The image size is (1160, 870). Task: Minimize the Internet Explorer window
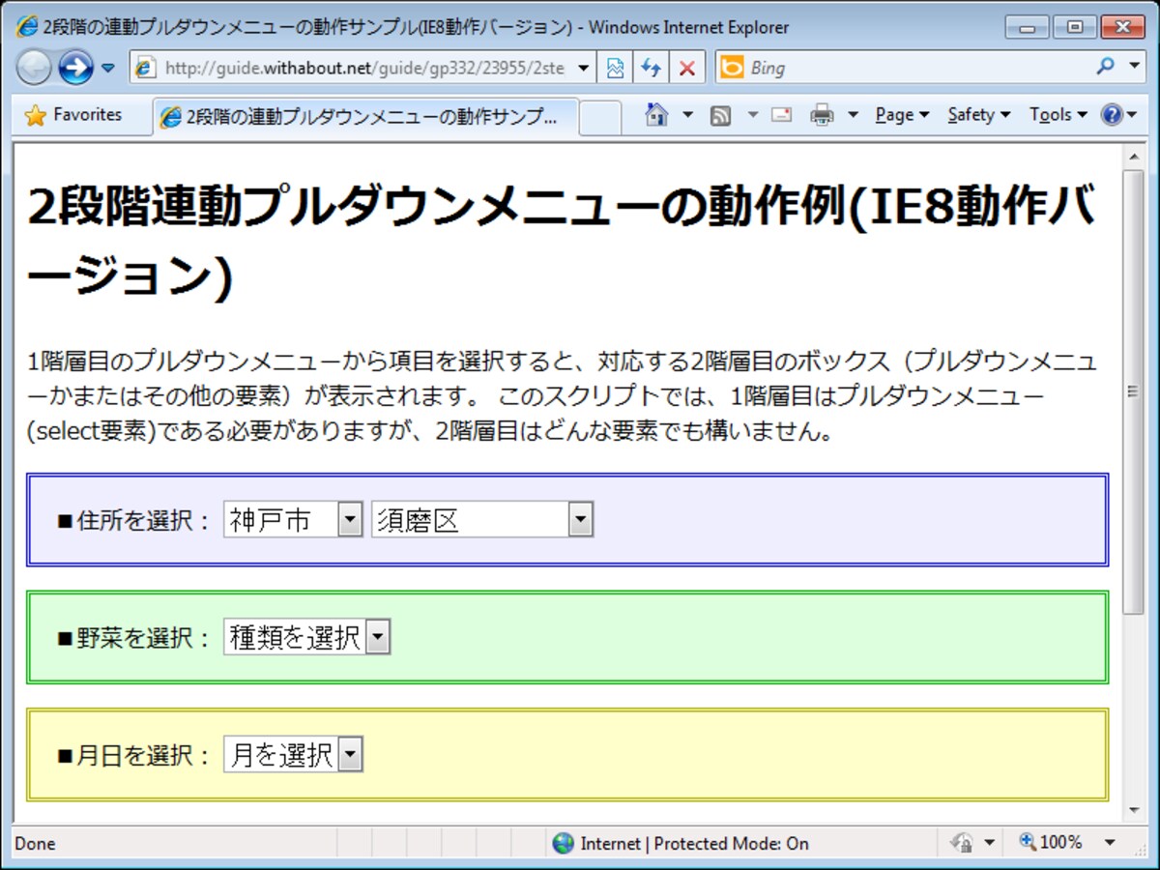[x=1027, y=27]
